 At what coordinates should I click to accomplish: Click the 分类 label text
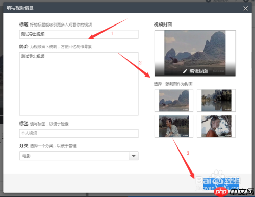click(x=23, y=146)
